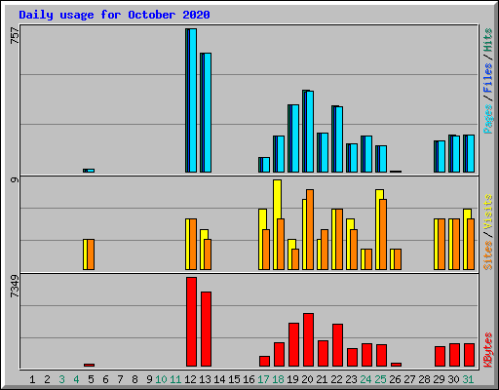Screen dimensions: 499x390
Task: Select the cyan hits bar for day 22
Action: 339,139
